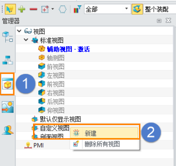Click the 新建 sparkle icon
This screenshot has width=176, height=166.
(76, 133)
